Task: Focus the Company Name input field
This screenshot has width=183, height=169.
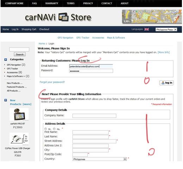Action: coord(94,116)
